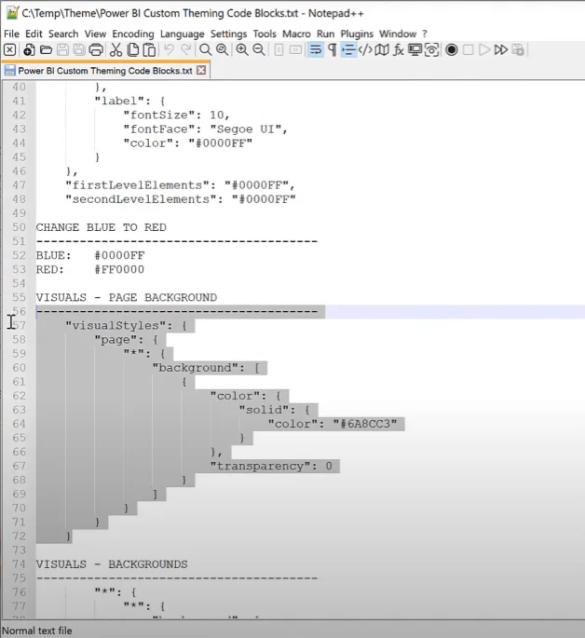Click "VISUALS - PAGE BACKGROUND" heading text
585x638 pixels.
[x=126, y=297]
